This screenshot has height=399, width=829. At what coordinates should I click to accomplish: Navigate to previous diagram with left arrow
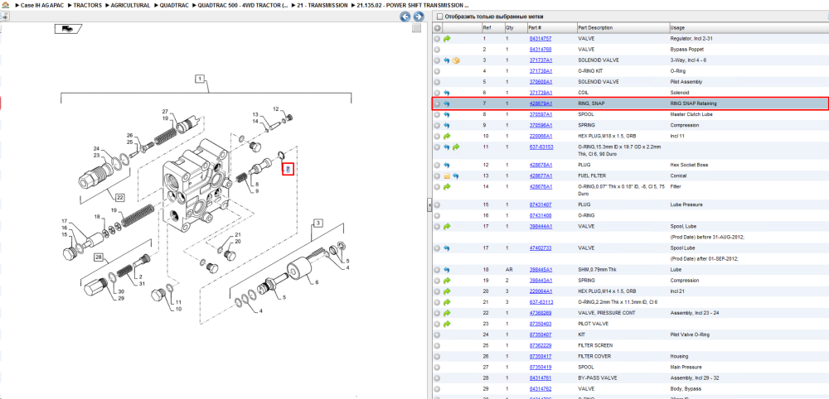(x=405, y=17)
